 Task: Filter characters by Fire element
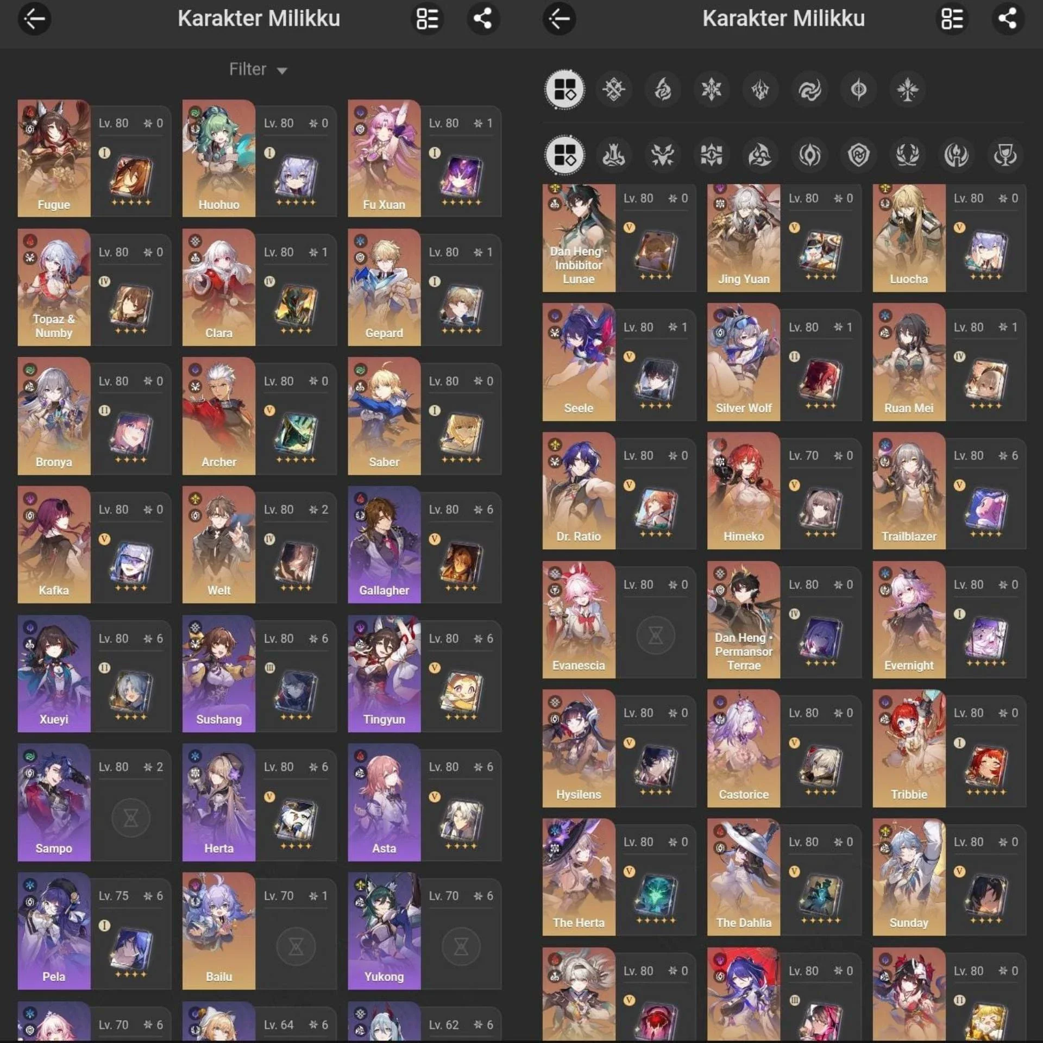tap(663, 90)
